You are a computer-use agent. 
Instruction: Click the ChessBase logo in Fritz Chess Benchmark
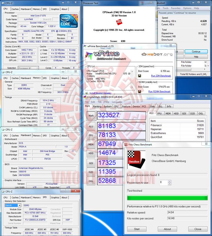(136, 160)
